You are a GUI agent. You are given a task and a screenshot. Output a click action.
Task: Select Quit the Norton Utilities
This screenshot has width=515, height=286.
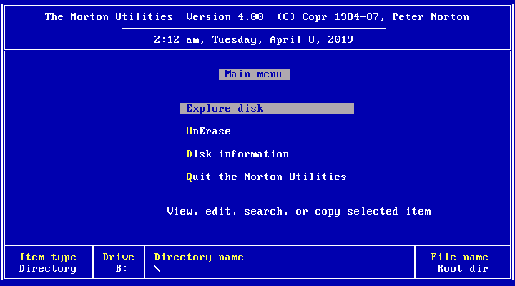click(x=266, y=177)
